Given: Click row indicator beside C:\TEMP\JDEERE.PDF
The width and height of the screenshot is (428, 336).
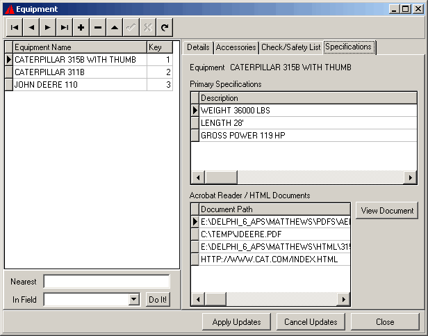Looking at the screenshot, I should (x=195, y=234).
